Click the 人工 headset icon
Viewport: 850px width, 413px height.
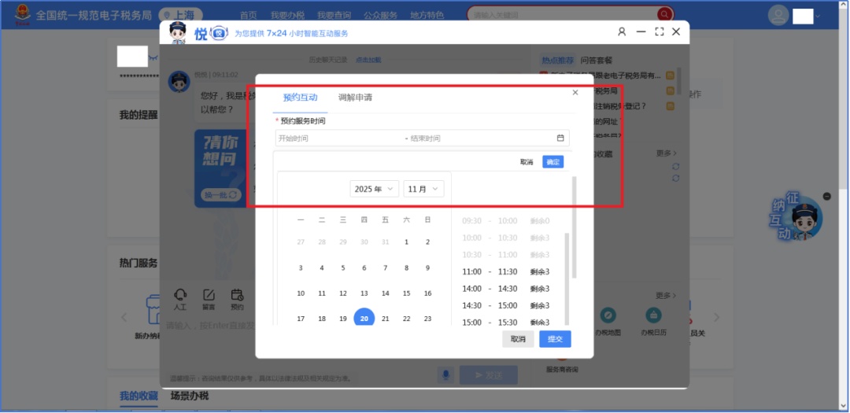(180, 296)
